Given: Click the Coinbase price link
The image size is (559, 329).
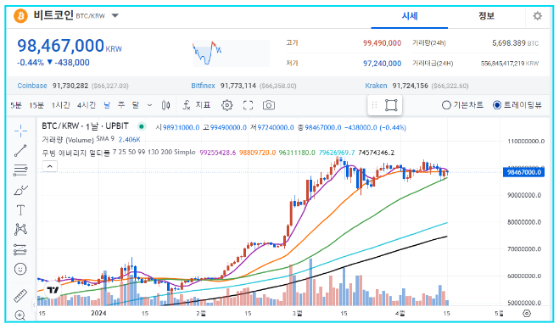Looking at the screenshot, I should (32, 86).
